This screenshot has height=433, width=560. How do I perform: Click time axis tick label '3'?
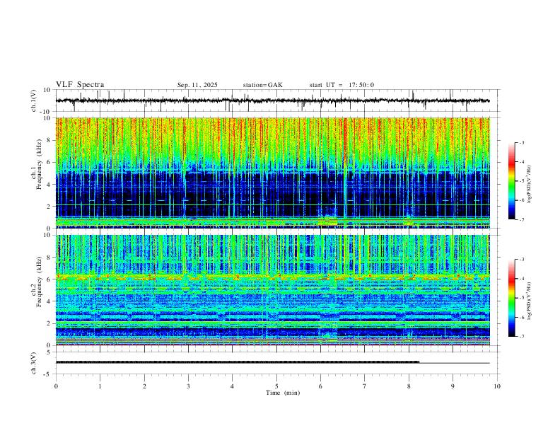[x=188, y=386]
